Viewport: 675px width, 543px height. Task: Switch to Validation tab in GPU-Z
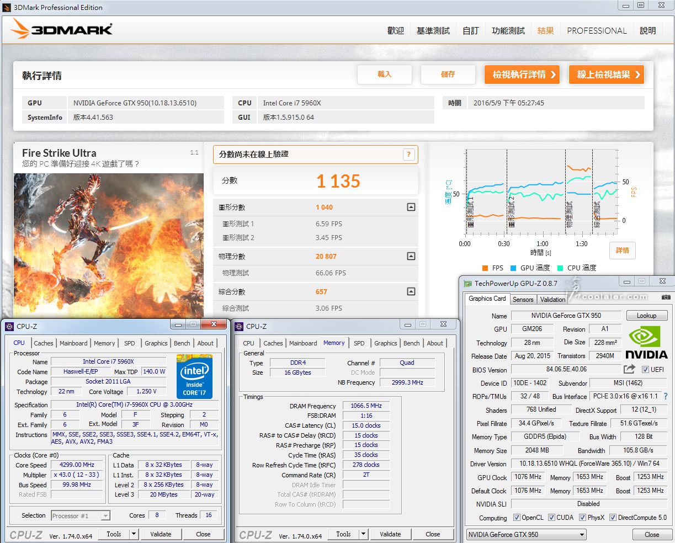pyautogui.click(x=552, y=300)
